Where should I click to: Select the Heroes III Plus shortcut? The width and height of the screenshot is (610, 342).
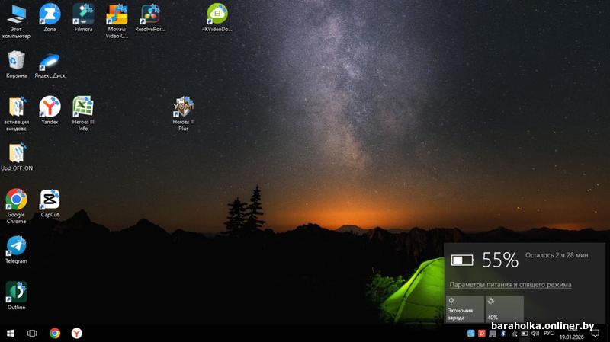click(184, 113)
